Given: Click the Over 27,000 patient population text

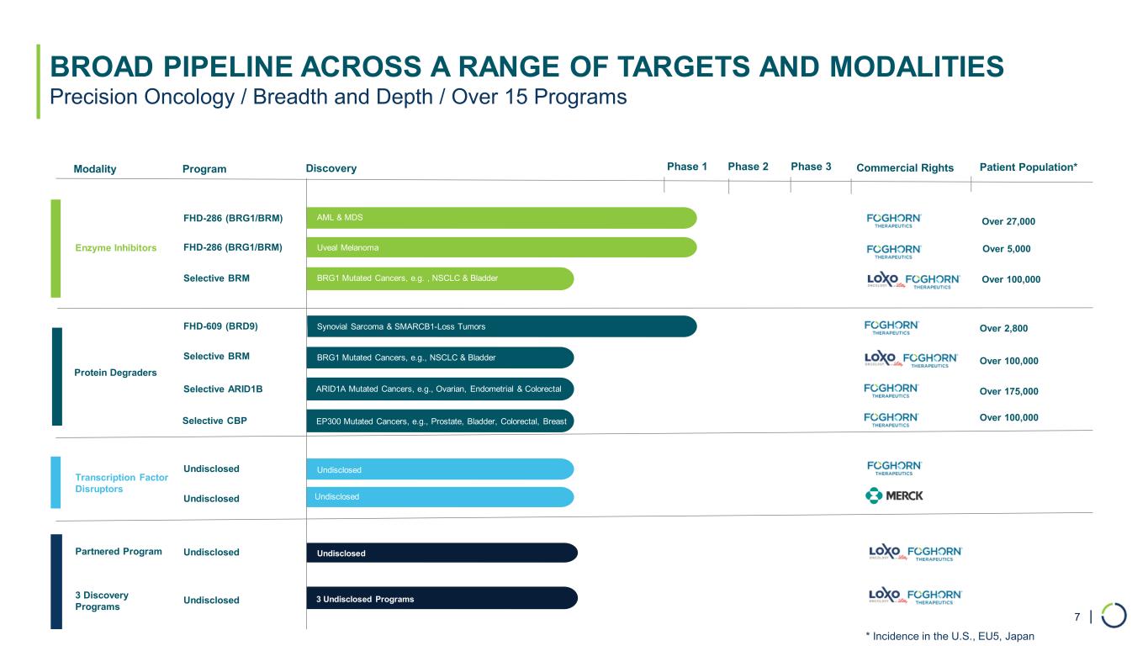Looking at the screenshot, I should point(1008,222).
